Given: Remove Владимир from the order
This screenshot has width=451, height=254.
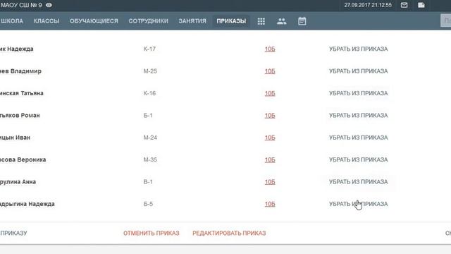Looking at the screenshot, I should pyautogui.click(x=359, y=71).
